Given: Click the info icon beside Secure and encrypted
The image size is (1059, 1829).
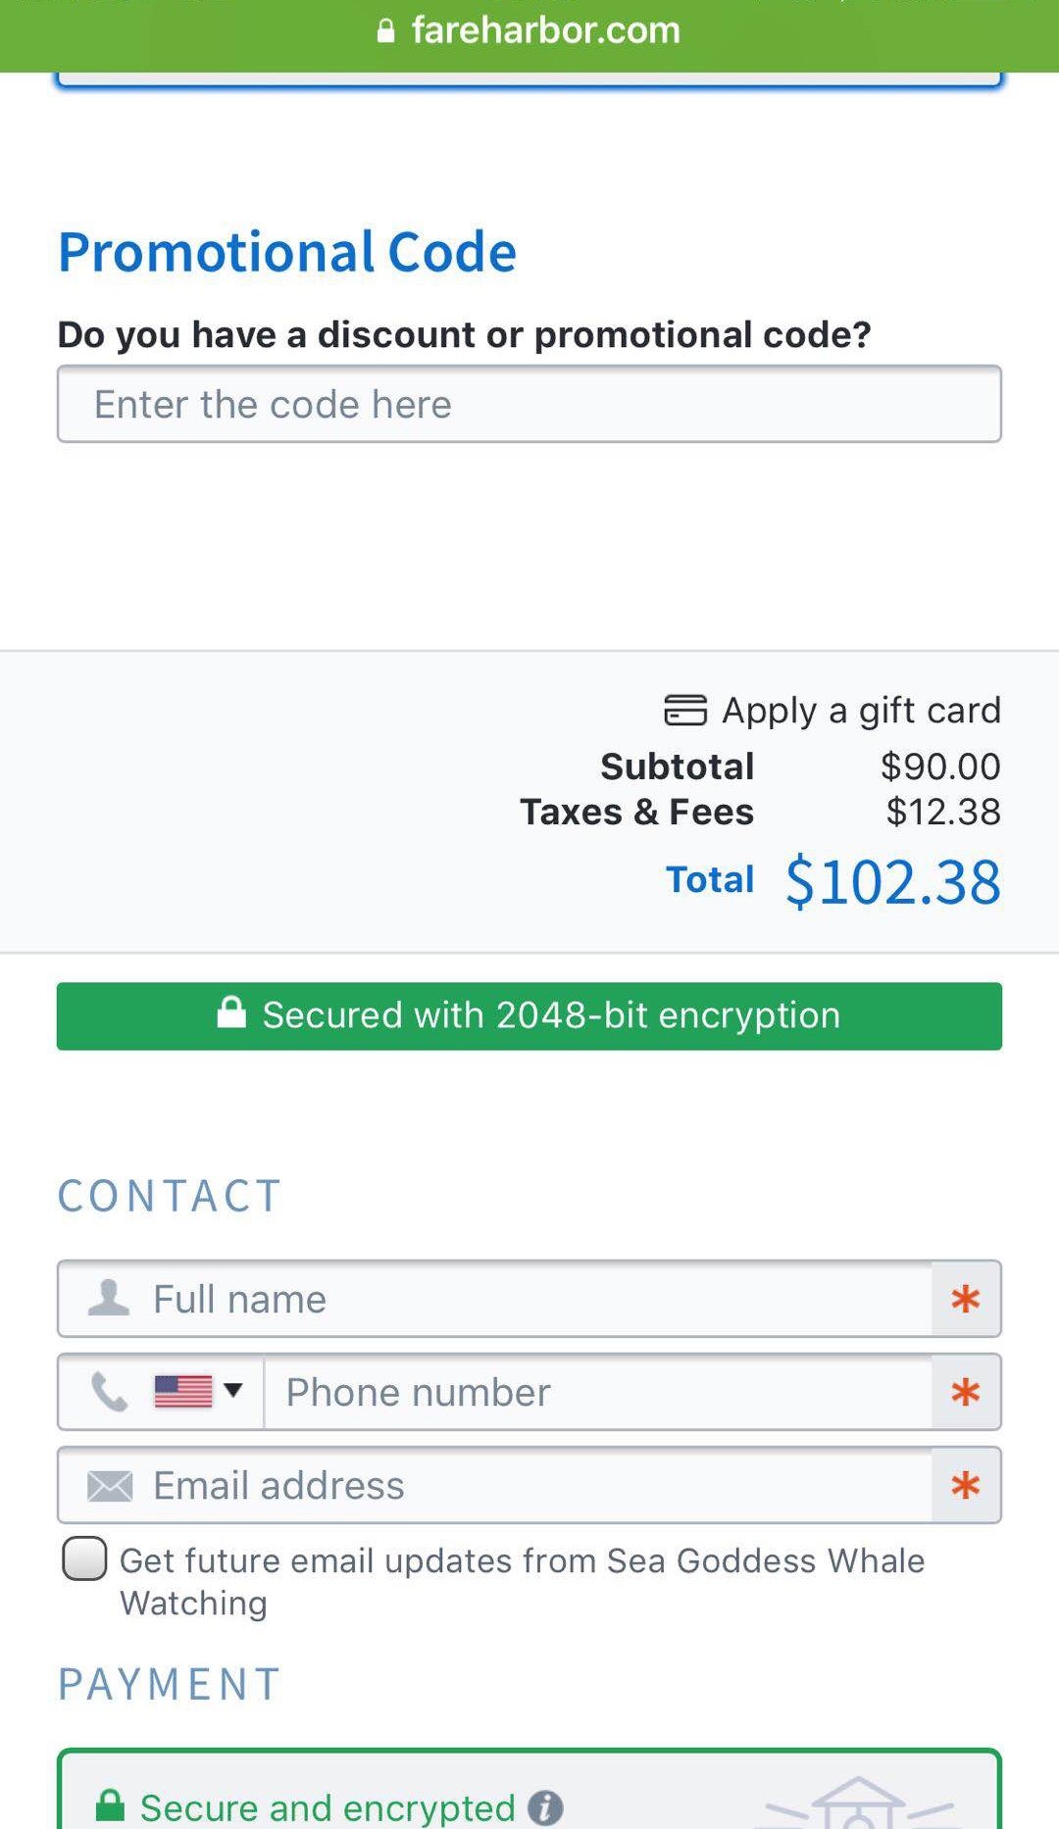Looking at the screenshot, I should pos(545,1806).
